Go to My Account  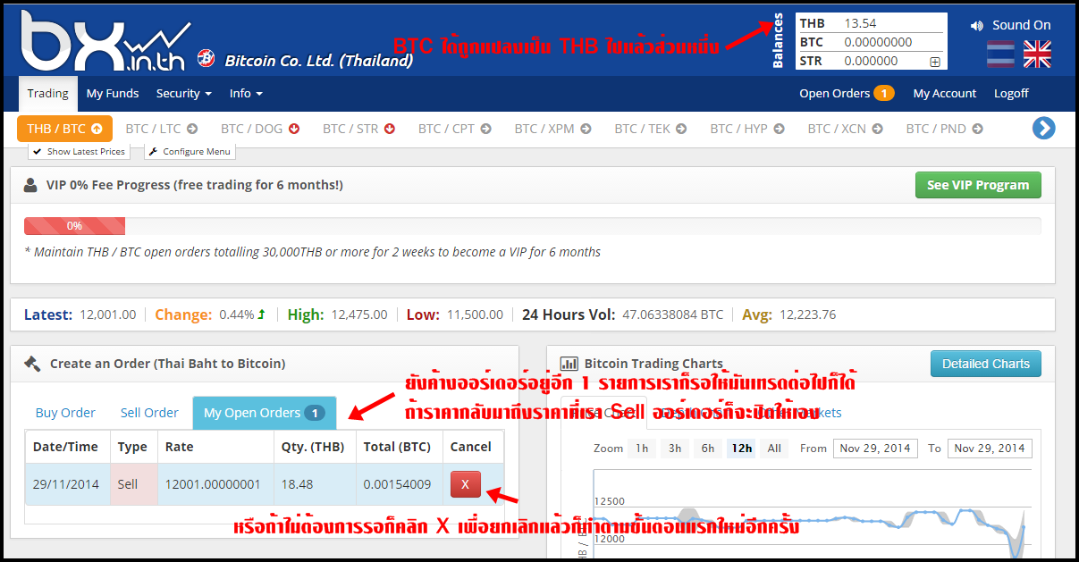click(945, 93)
